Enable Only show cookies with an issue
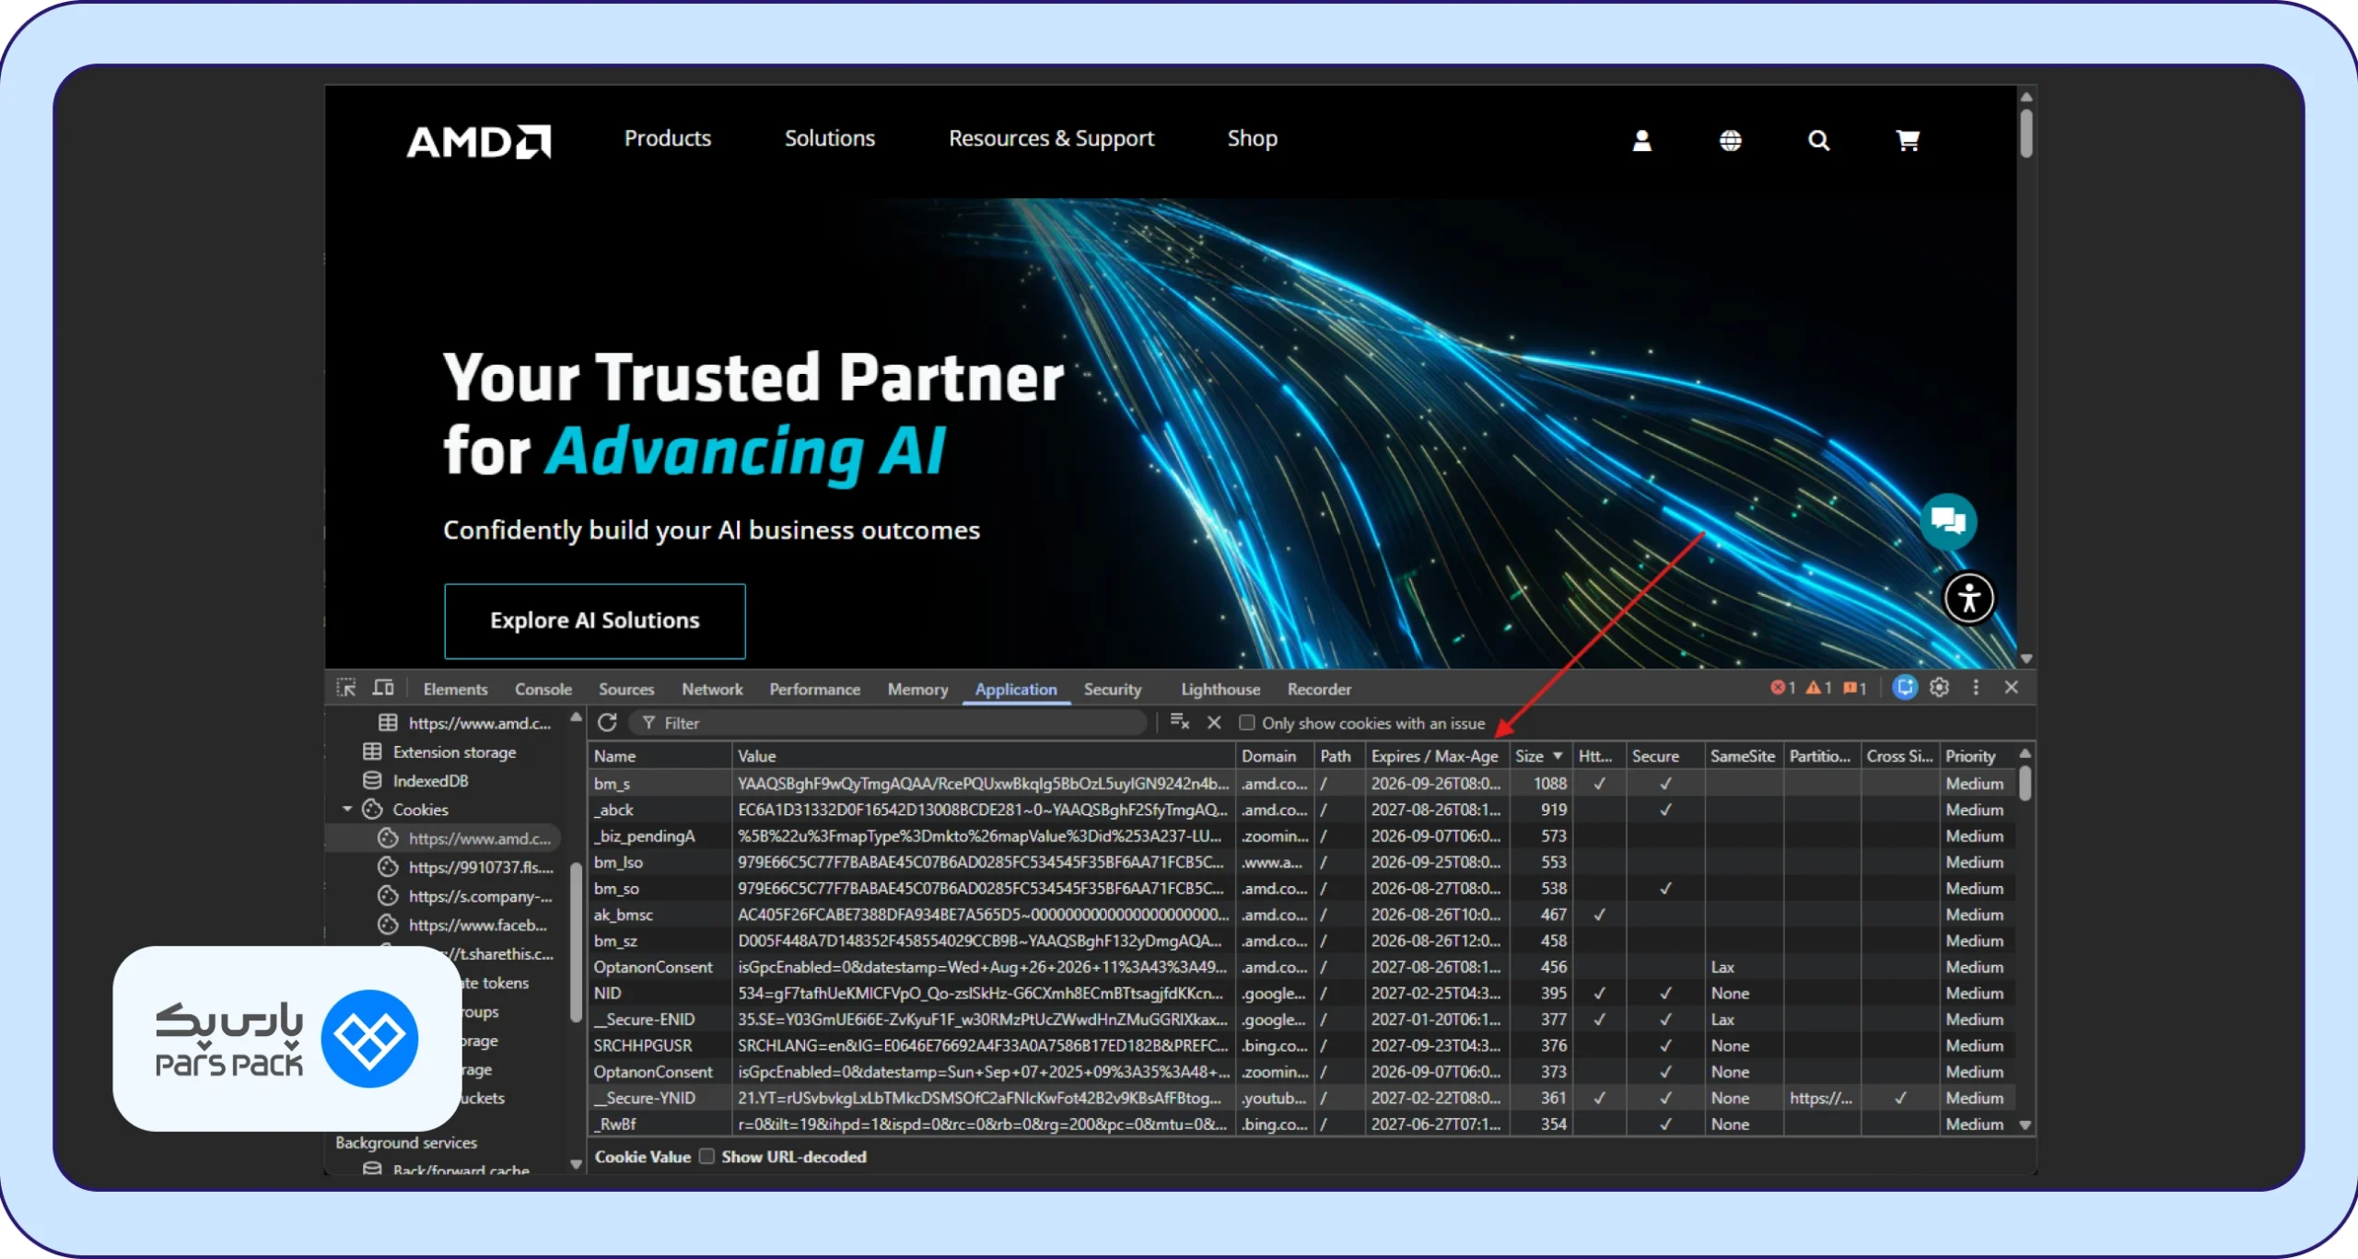Screen dimensions: 2358x1259 (x=1247, y=723)
